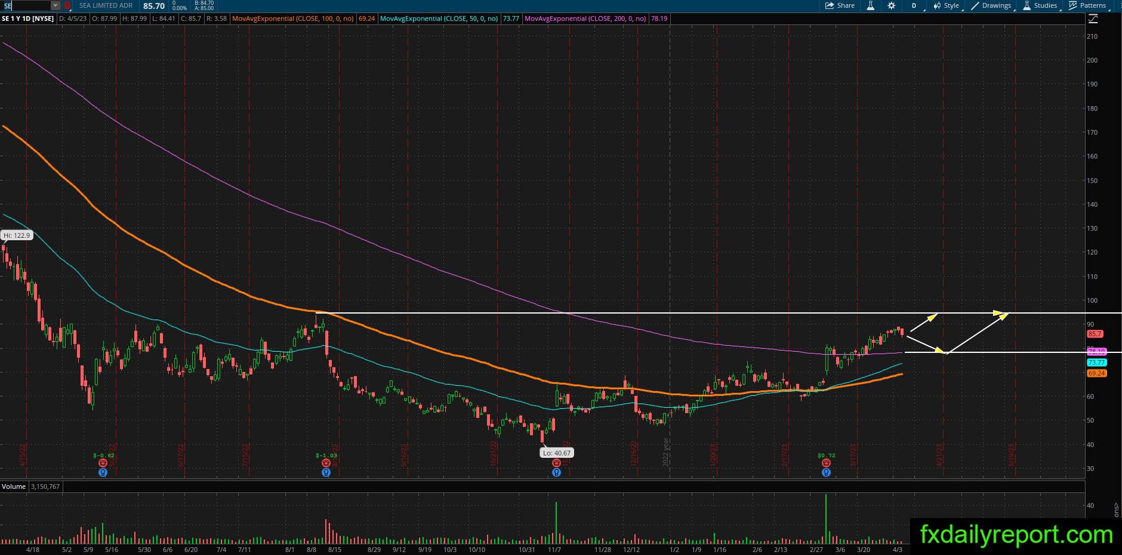Click the red 85.7 last price tag

click(x=1095, y=334)
